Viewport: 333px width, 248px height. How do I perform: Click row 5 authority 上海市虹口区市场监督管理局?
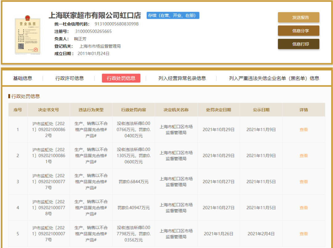pyautogui.click(x=176, y=234)
